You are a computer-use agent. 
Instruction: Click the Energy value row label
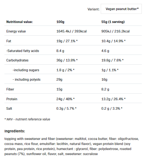tap(16, 31)
